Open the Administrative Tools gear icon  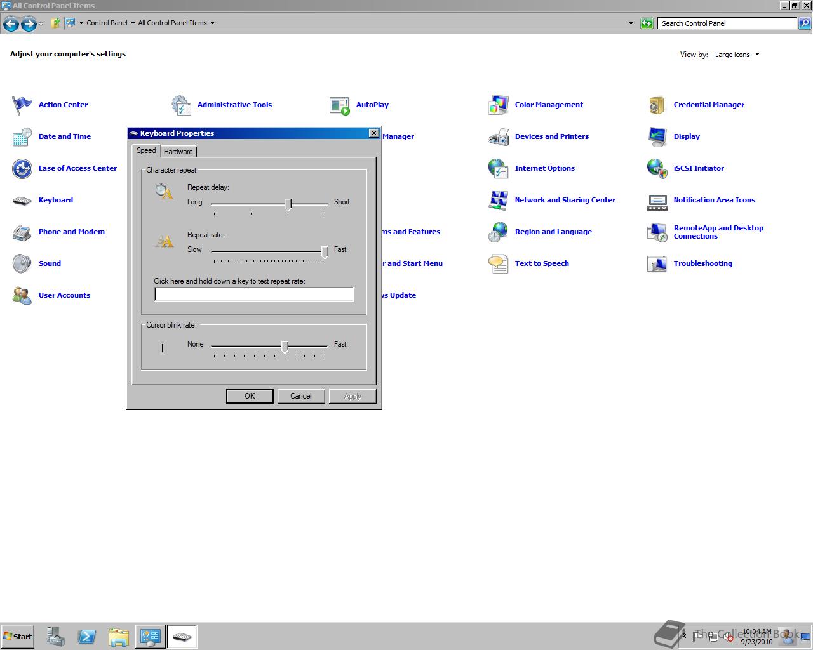181,105
